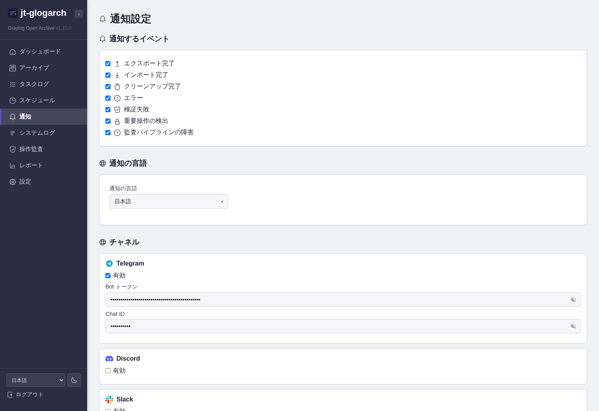Click the export upload arrow icon
Viewport: 599px width, 411px height.
pyautogui.click(x=117, y=64)
